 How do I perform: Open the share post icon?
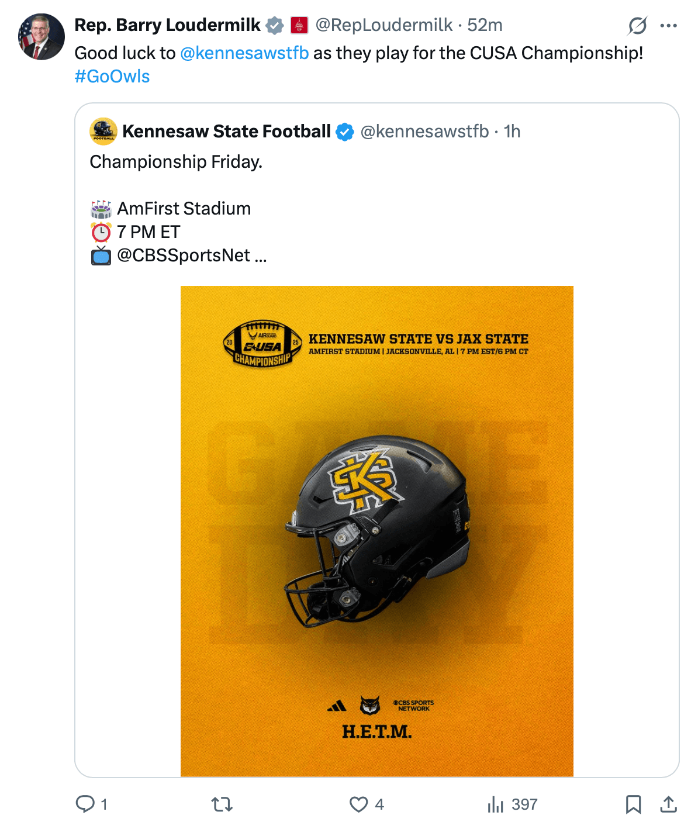(x=668, y=804)
